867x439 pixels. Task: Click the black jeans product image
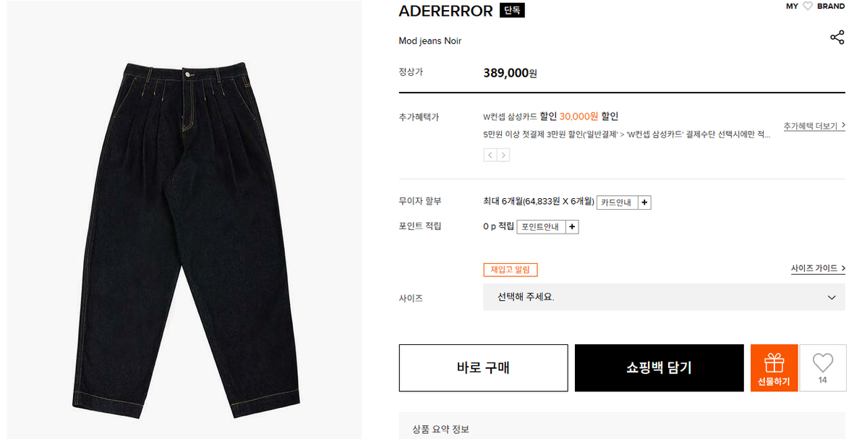point(184,239)
